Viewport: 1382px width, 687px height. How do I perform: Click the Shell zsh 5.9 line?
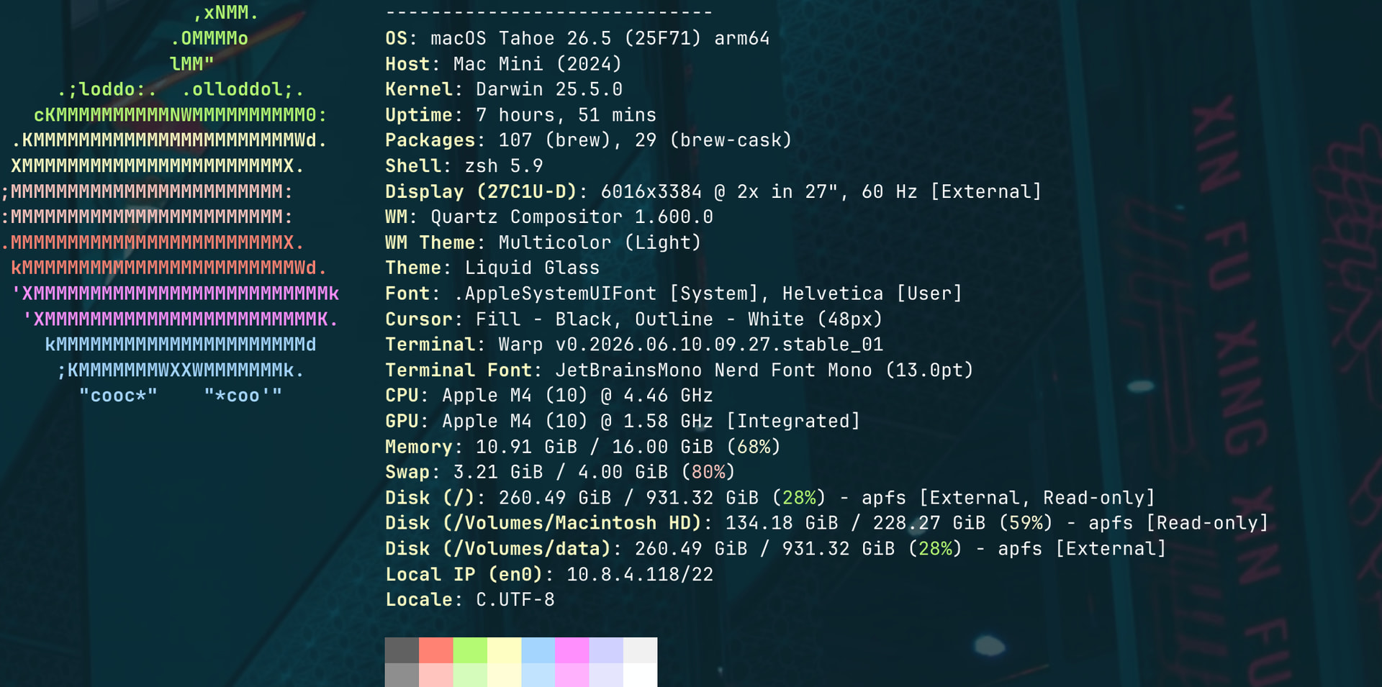pos(464,166)
